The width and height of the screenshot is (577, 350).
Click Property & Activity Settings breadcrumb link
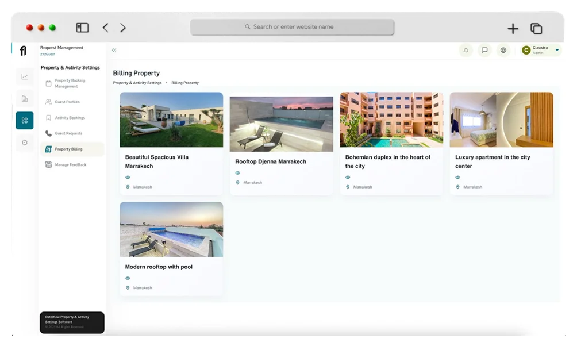pos(137,83)
